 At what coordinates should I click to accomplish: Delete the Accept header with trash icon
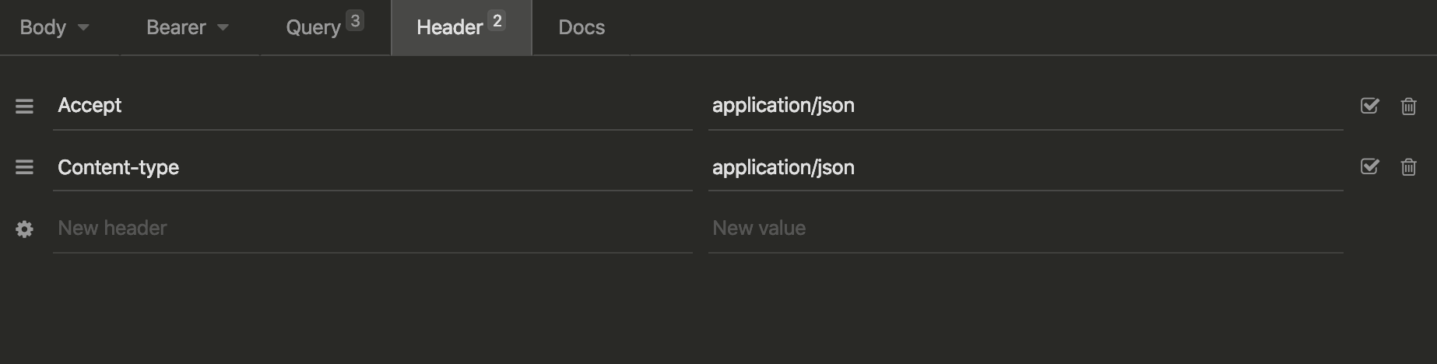coord(1408,106)
